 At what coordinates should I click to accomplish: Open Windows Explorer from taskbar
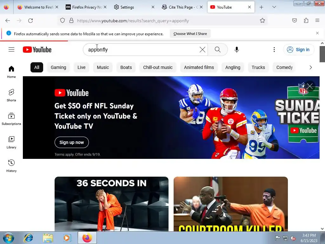[x=48, y=238]
